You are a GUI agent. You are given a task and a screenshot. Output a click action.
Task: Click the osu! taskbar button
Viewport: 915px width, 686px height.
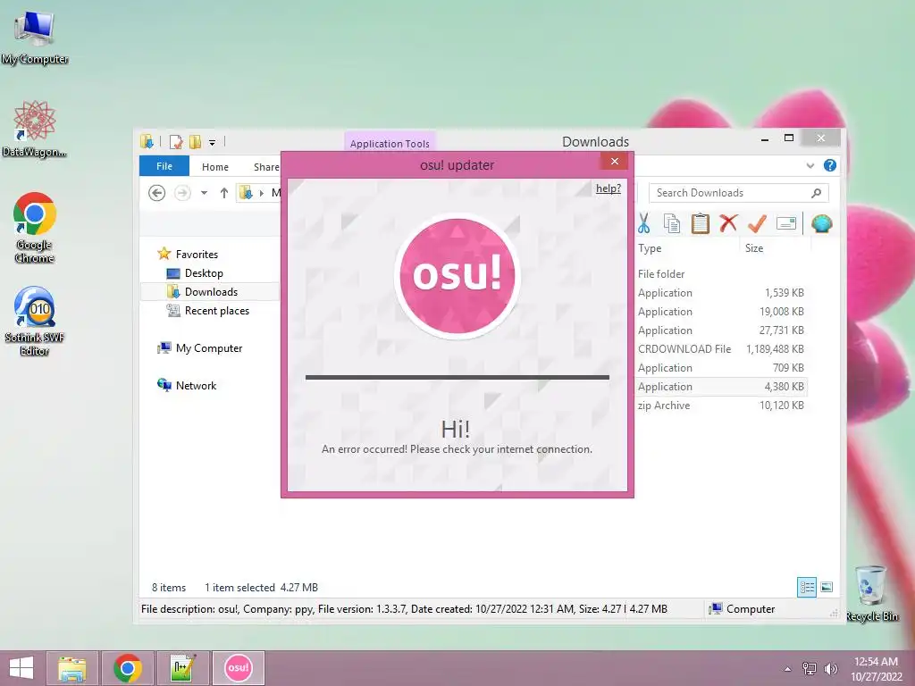coord(238,668)
